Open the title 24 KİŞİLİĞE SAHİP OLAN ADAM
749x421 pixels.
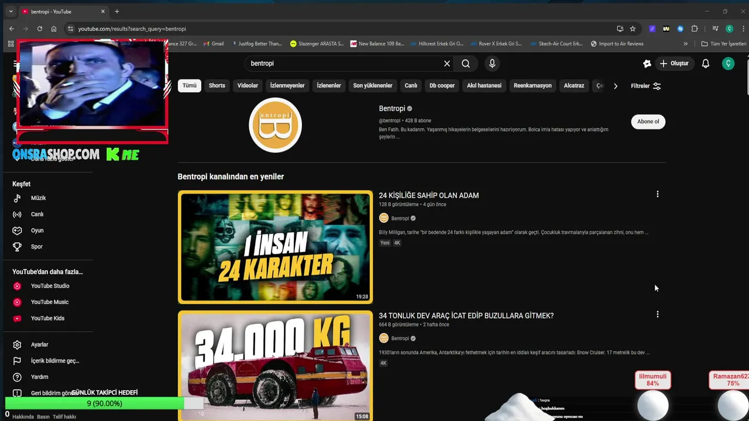(429, 195)
